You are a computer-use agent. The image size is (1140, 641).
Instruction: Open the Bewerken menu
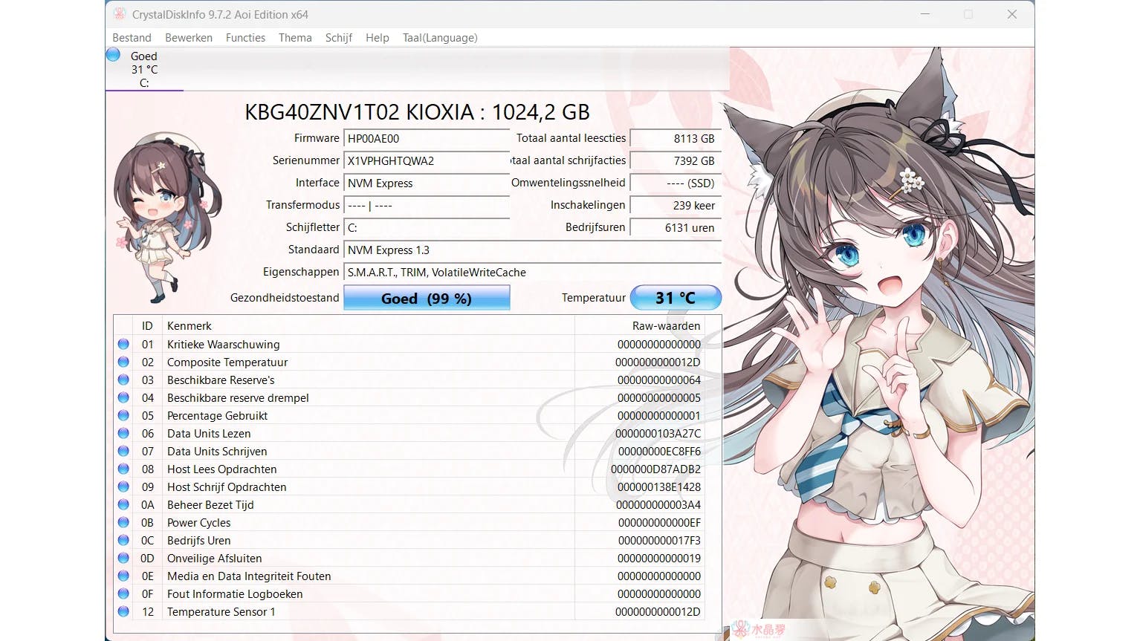189,38
